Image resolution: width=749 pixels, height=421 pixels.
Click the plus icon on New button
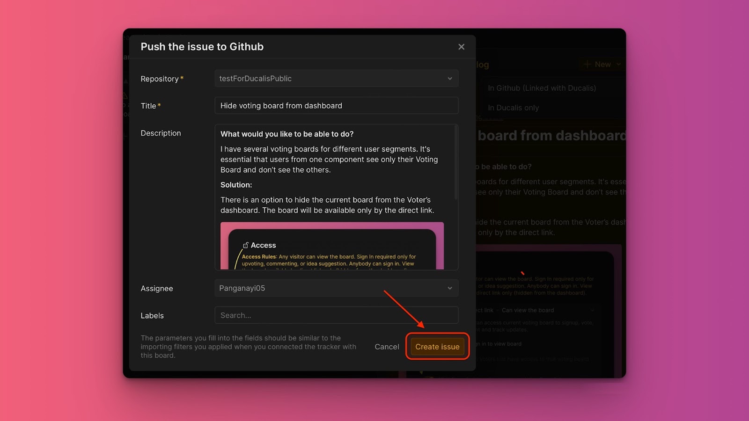tap(587, 65)
